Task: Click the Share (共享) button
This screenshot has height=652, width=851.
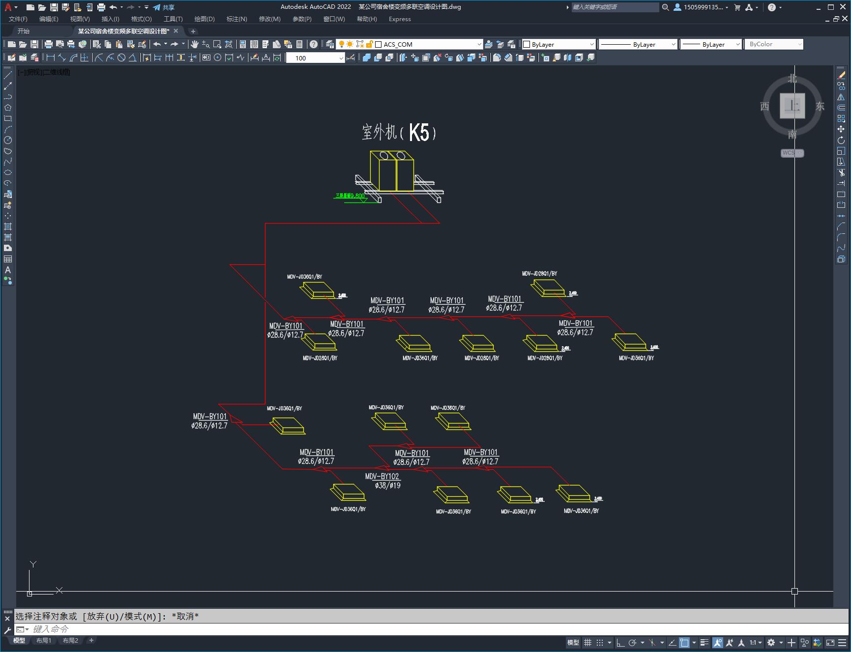Action: (164, 7)
